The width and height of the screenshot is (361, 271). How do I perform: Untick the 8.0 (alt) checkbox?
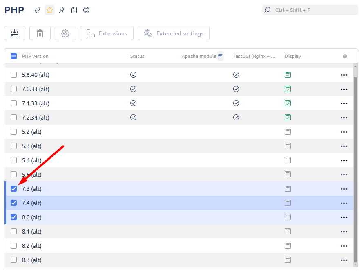pos(13,217)
